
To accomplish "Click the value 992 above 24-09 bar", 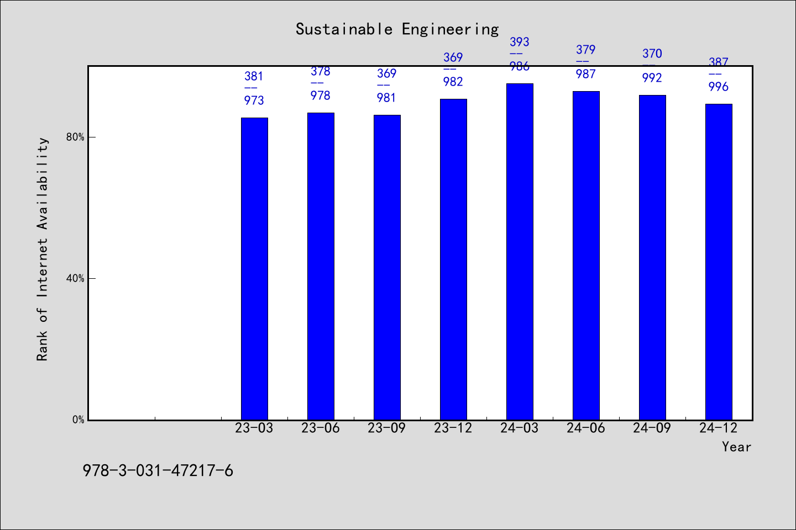I will (652, 78).
